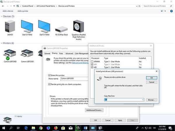The width and height of the screenshot is (175, 131).
Task: Open the view options dropdown arrow
Action: click(x=165, y=11)
